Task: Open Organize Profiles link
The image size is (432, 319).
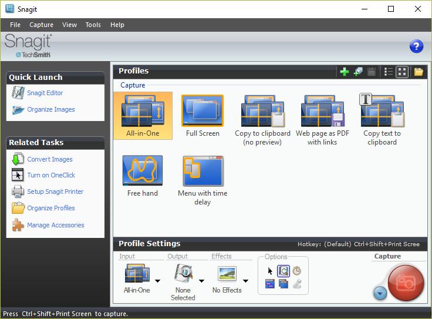Action: (51, 208)
